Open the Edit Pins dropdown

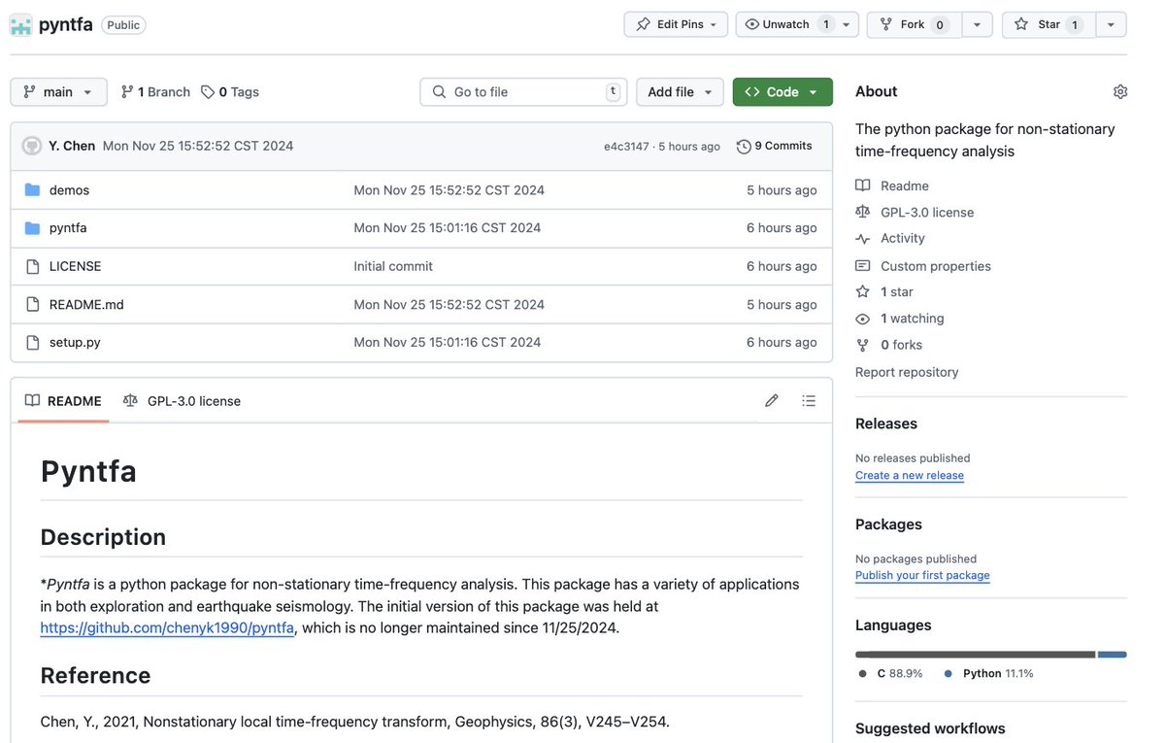pos(676,24)
